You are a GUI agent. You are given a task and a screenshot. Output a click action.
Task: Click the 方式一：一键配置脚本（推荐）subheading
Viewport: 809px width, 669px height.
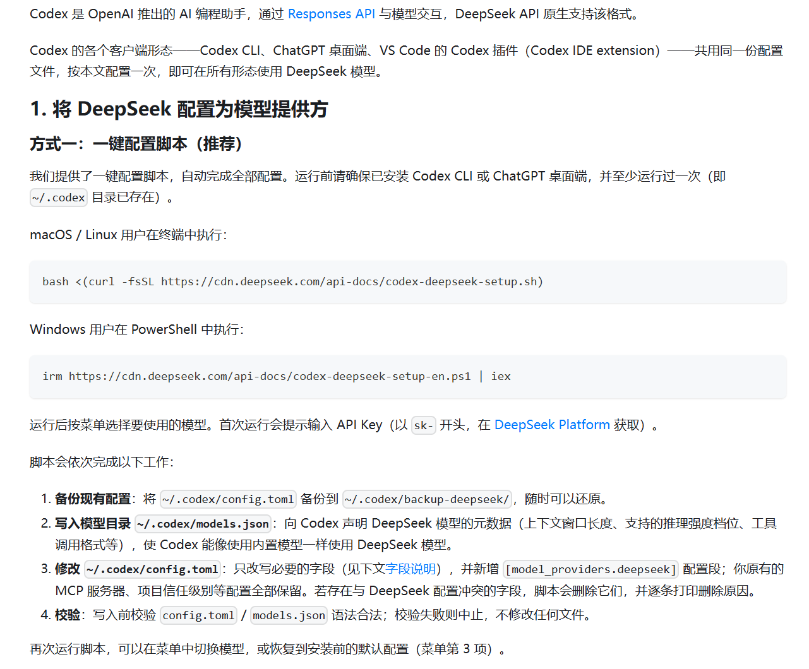pos(136,144)
